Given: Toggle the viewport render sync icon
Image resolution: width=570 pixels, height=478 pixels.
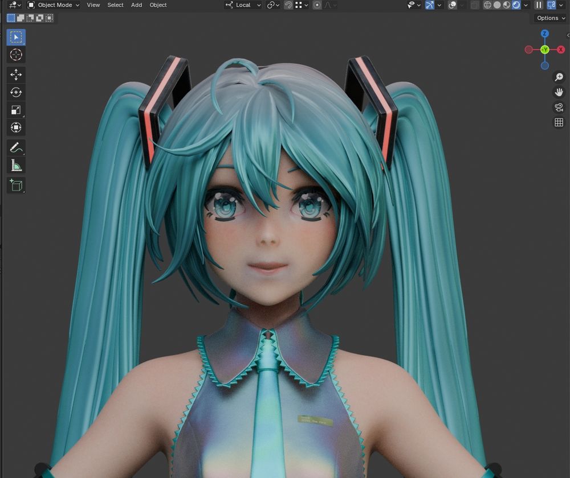Looking at the screenshot, I should (551, 5).
